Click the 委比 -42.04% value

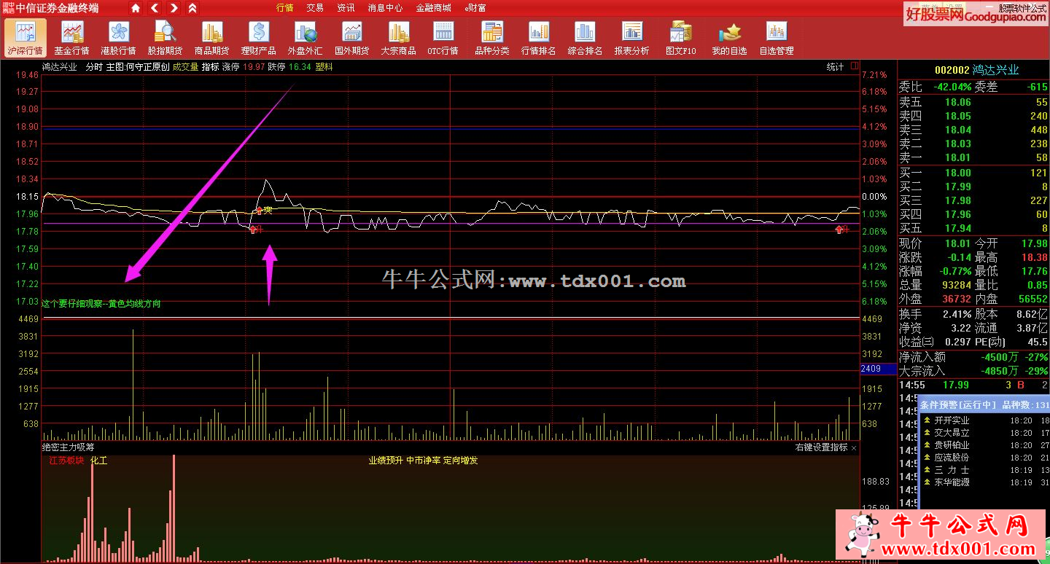(x=952, y=87)
